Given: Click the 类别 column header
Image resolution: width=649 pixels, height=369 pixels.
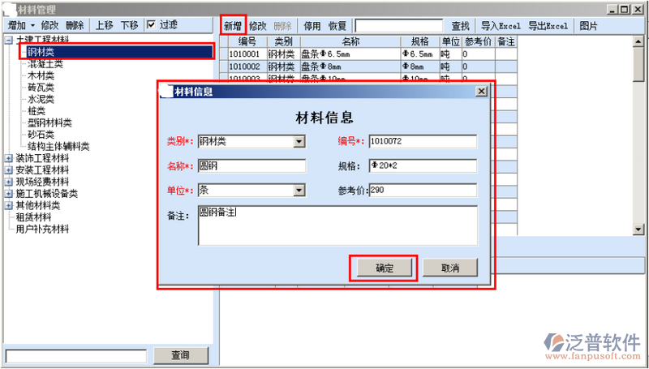Looking at the screenshot, I should (x=284, y=42).
